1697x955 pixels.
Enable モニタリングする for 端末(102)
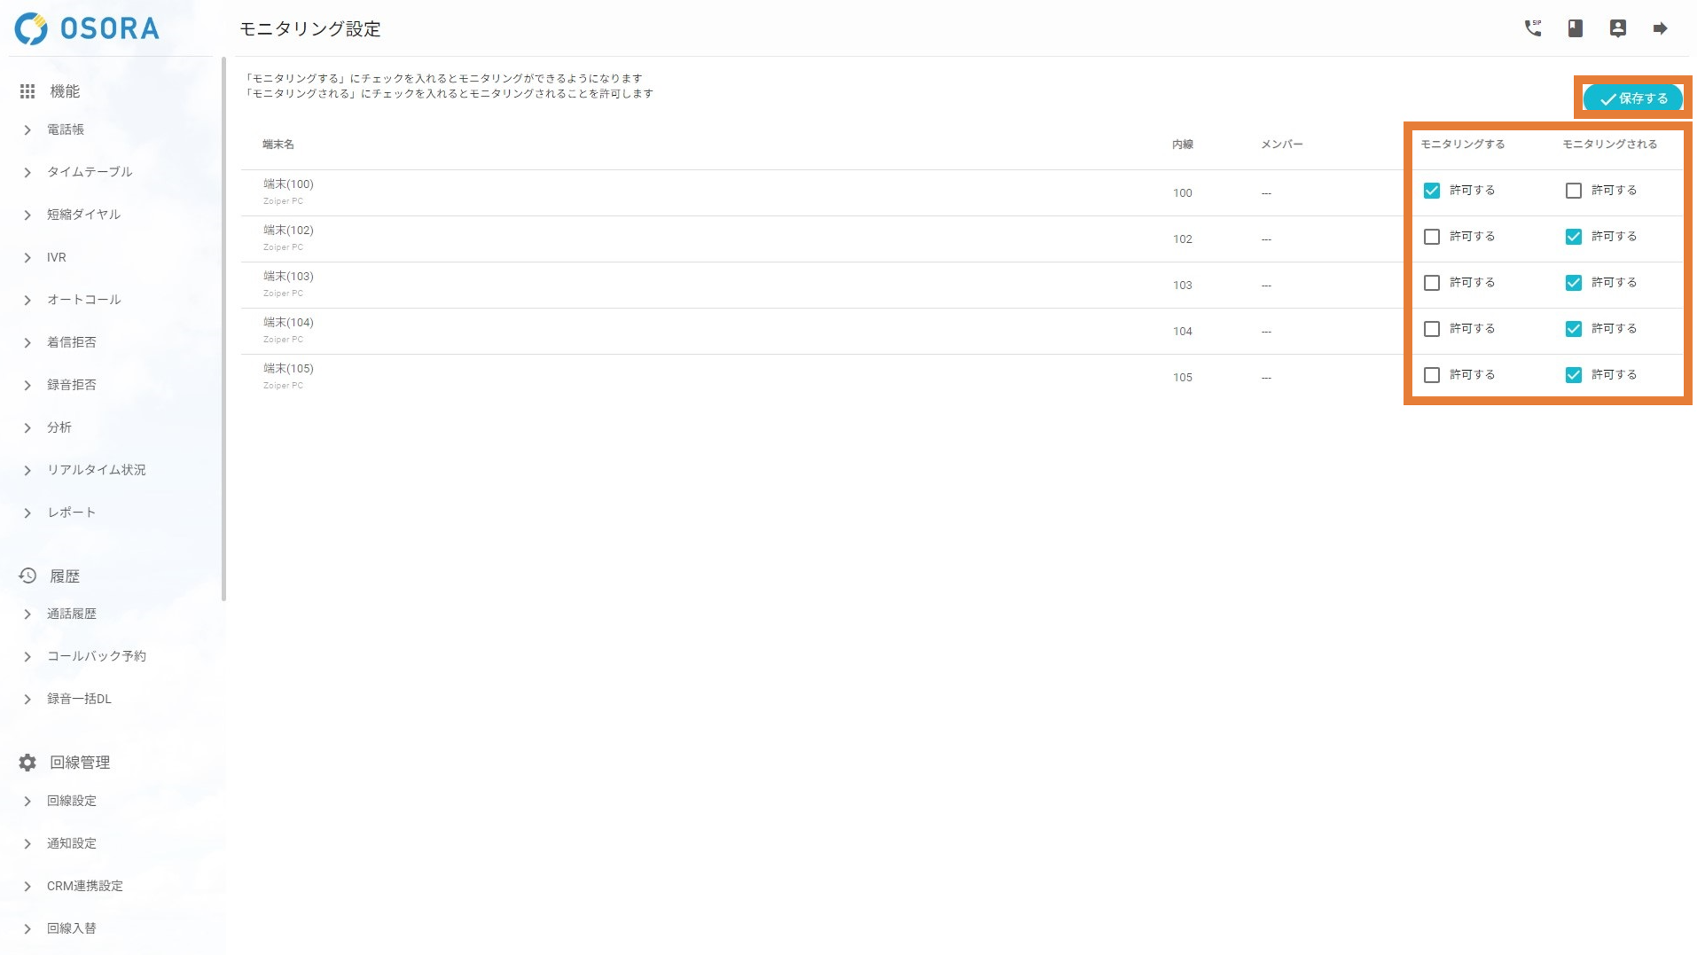point(1431,237)
